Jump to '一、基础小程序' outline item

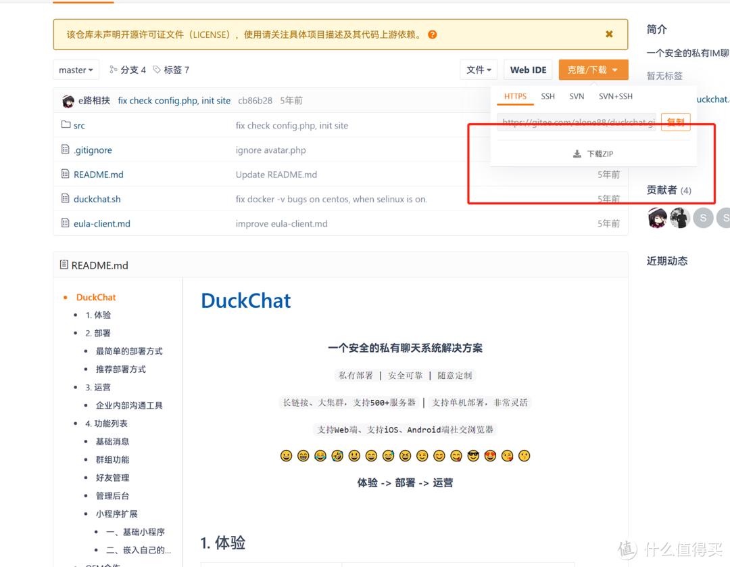(135, 532)
